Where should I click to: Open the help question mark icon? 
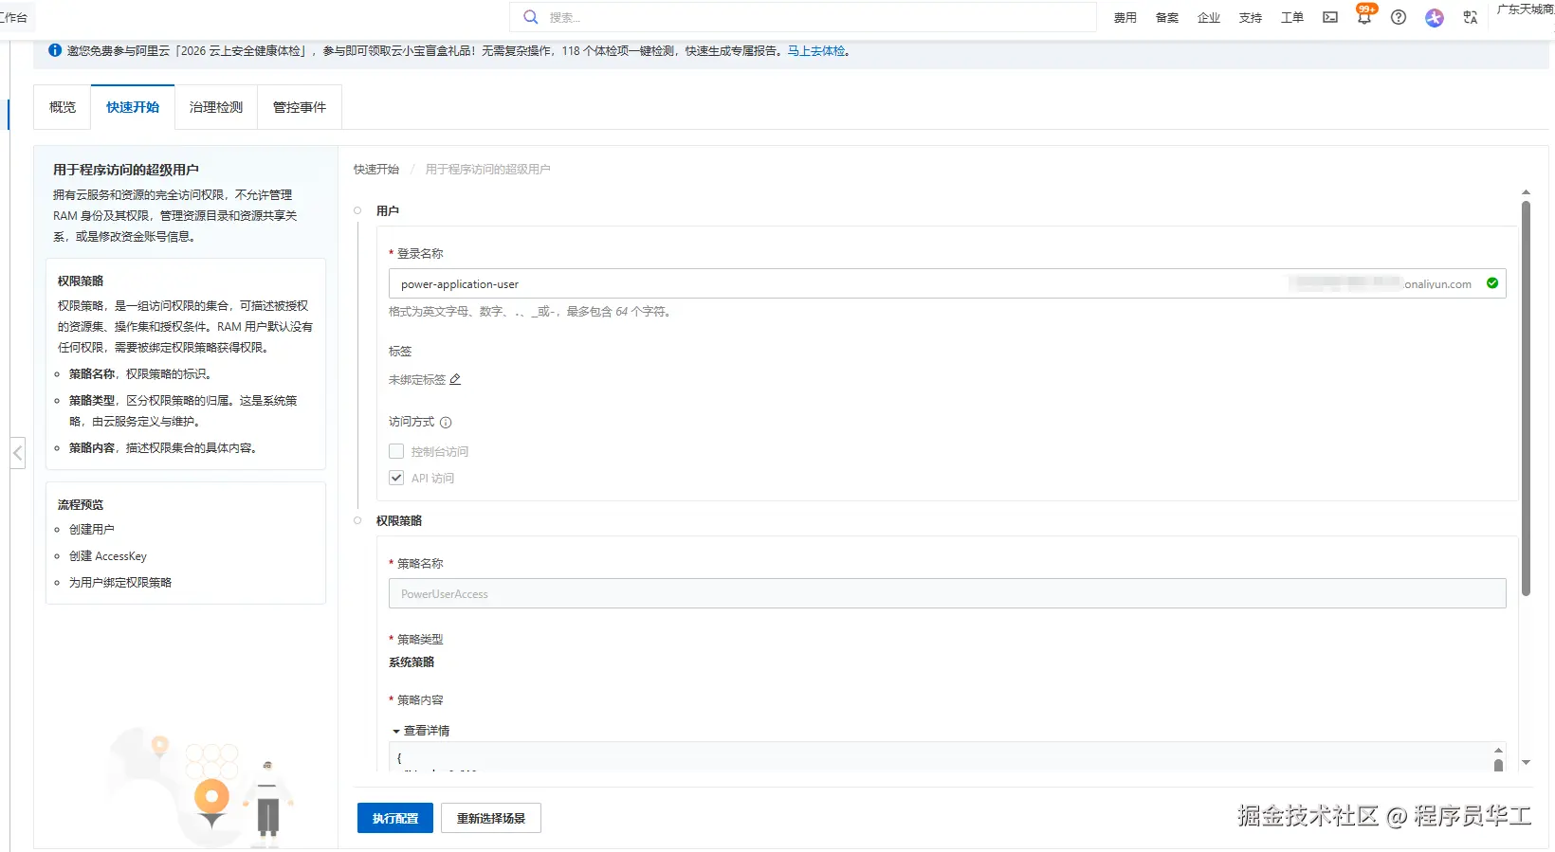[x=1399, y=17]
